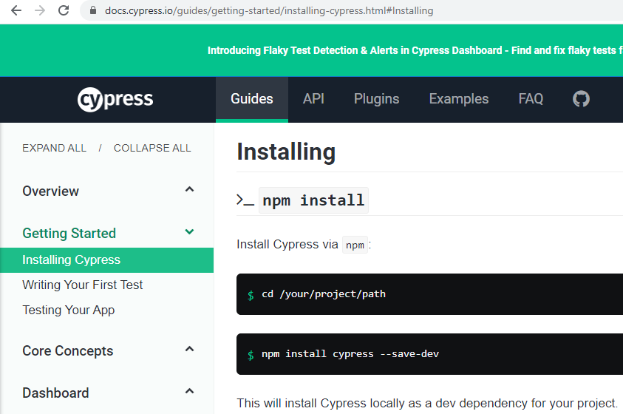Viewport: 623px width, 414px height.
Task: Open Writing Your First Test page
Action: tap(82, 285)
